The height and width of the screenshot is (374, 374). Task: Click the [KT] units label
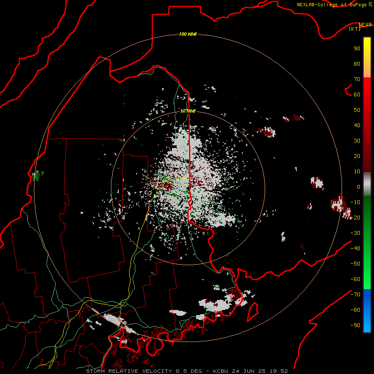[x=355, y=29]
